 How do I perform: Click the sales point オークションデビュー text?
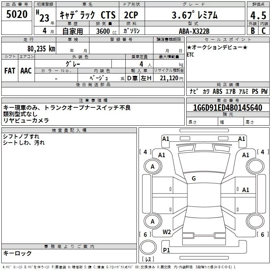point(217,47)
